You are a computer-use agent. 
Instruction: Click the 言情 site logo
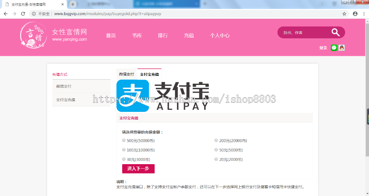pyautogui.click(x=33, y=35)
